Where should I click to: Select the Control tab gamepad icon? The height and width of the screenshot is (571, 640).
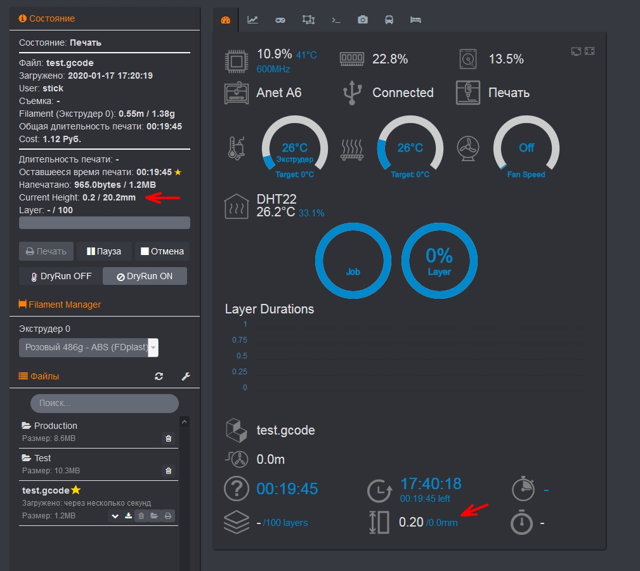[280, 20]
